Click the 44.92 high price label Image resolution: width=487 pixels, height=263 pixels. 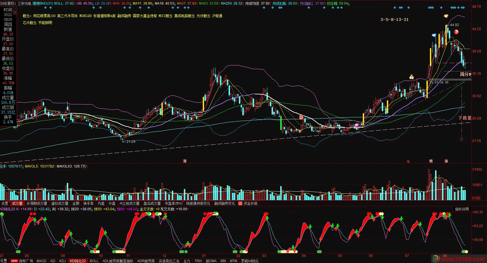point(454,25)
